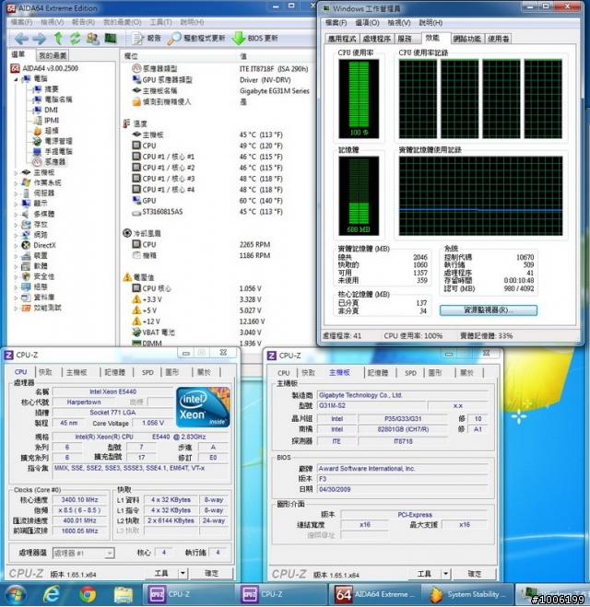This screenshot has height=607, width=590.
Task: Open Task Manager 選項(O) menu
Action: click(367, 23)
